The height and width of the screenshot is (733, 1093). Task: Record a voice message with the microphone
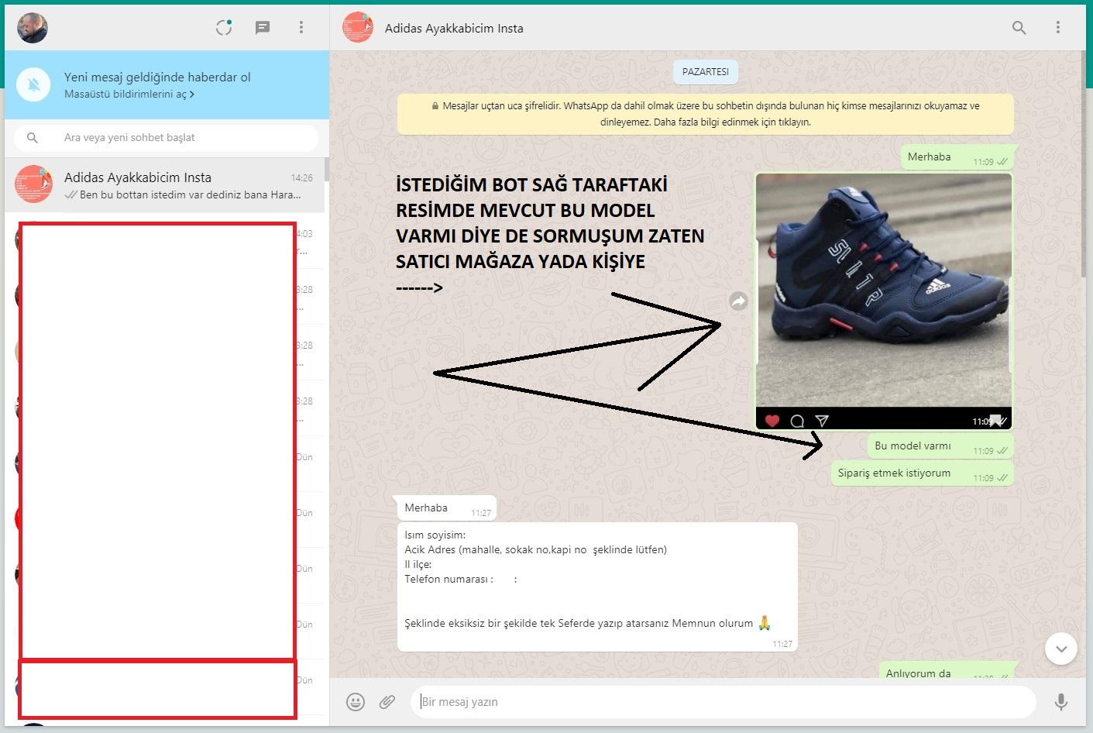pyautogui.click(x=1061, y=702)
